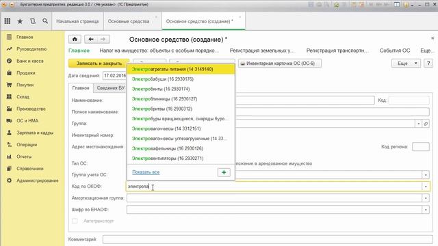Select the Главное form tab
Screen dimensions: 438x246
[81, 88]
